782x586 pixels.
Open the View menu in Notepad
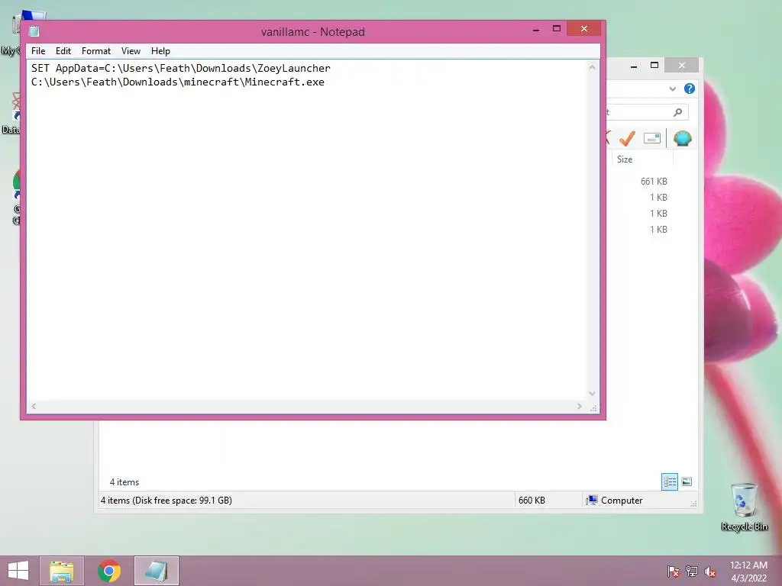point(131,51)
